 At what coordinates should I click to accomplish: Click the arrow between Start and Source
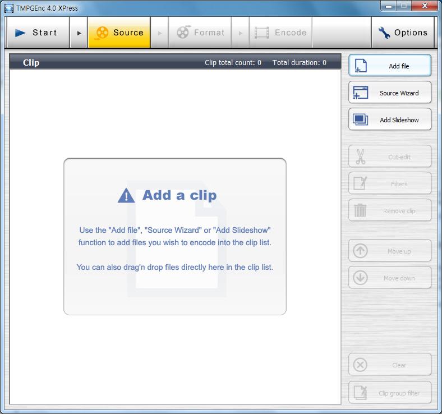[79, 33]
